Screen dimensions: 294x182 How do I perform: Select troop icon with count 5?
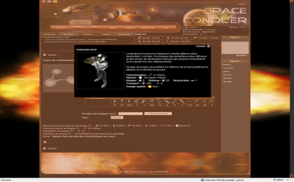212,101
